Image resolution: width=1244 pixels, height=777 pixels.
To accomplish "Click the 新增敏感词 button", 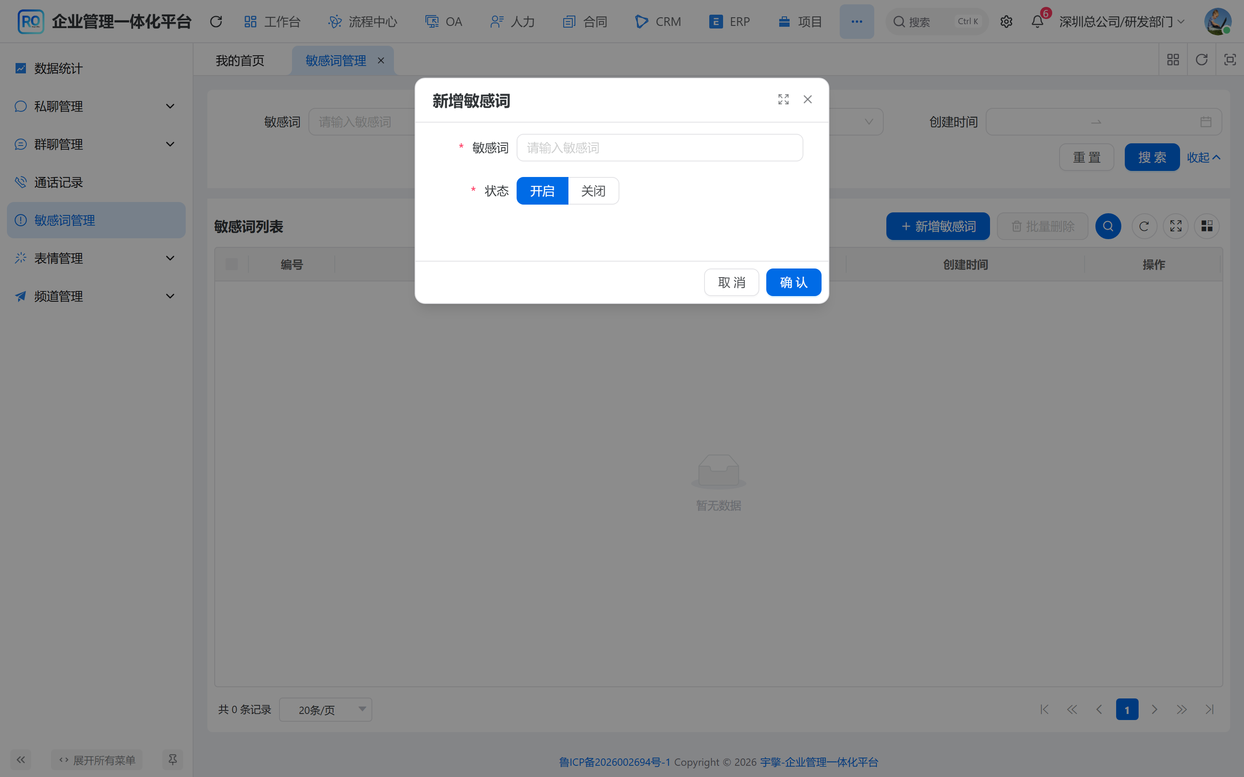I will (x=938, y=226).
